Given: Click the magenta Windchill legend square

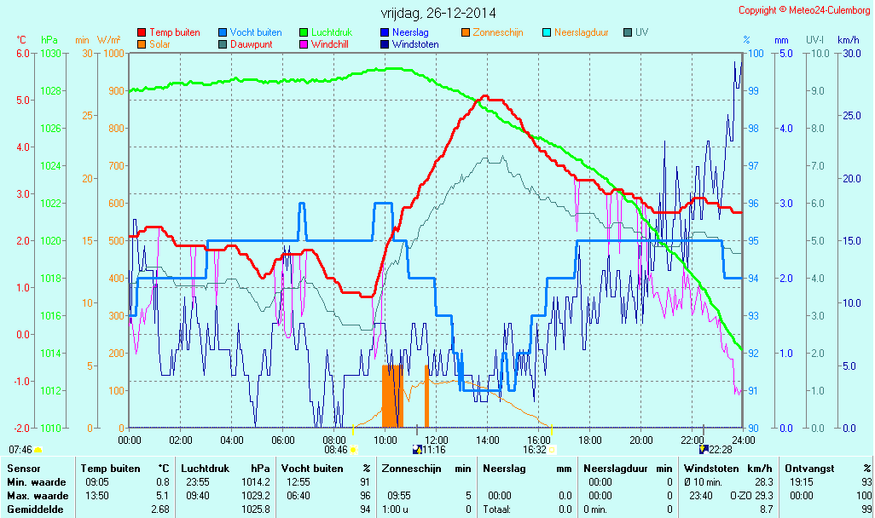Looking at the screenshot, I should [304, 44].
